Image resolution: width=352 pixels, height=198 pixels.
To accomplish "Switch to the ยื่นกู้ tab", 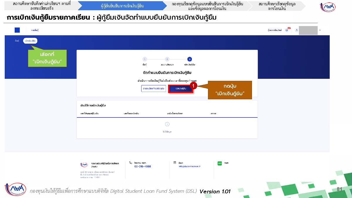I will (x=17, y=41).
